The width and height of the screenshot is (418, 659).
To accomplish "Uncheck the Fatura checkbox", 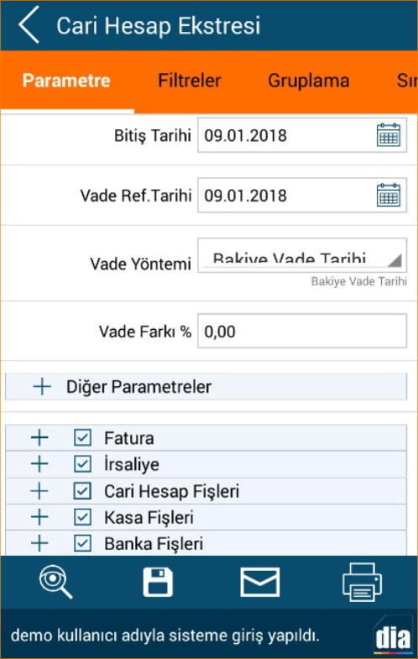I will [x=82, y=438].
